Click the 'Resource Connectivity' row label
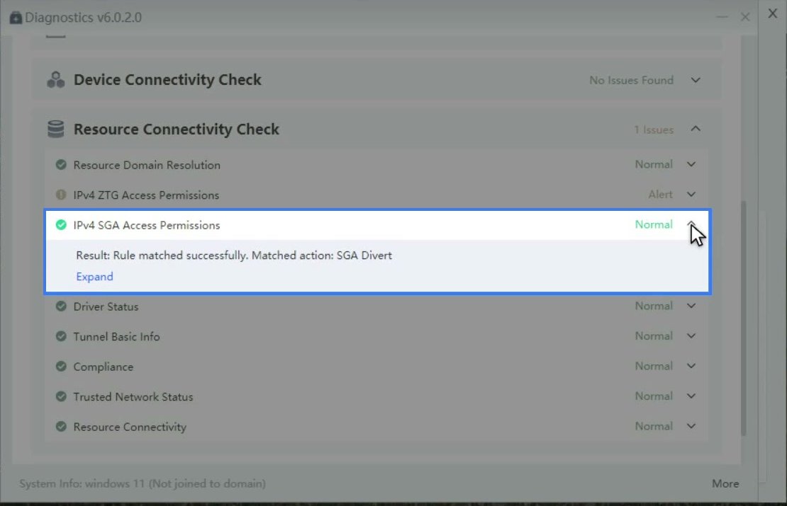This screenshot has width=787, height=506. [130, 427]
